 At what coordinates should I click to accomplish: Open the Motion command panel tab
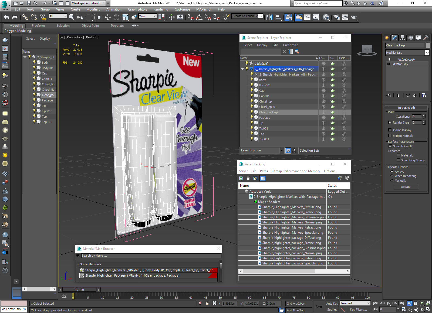tap(410, 38)
